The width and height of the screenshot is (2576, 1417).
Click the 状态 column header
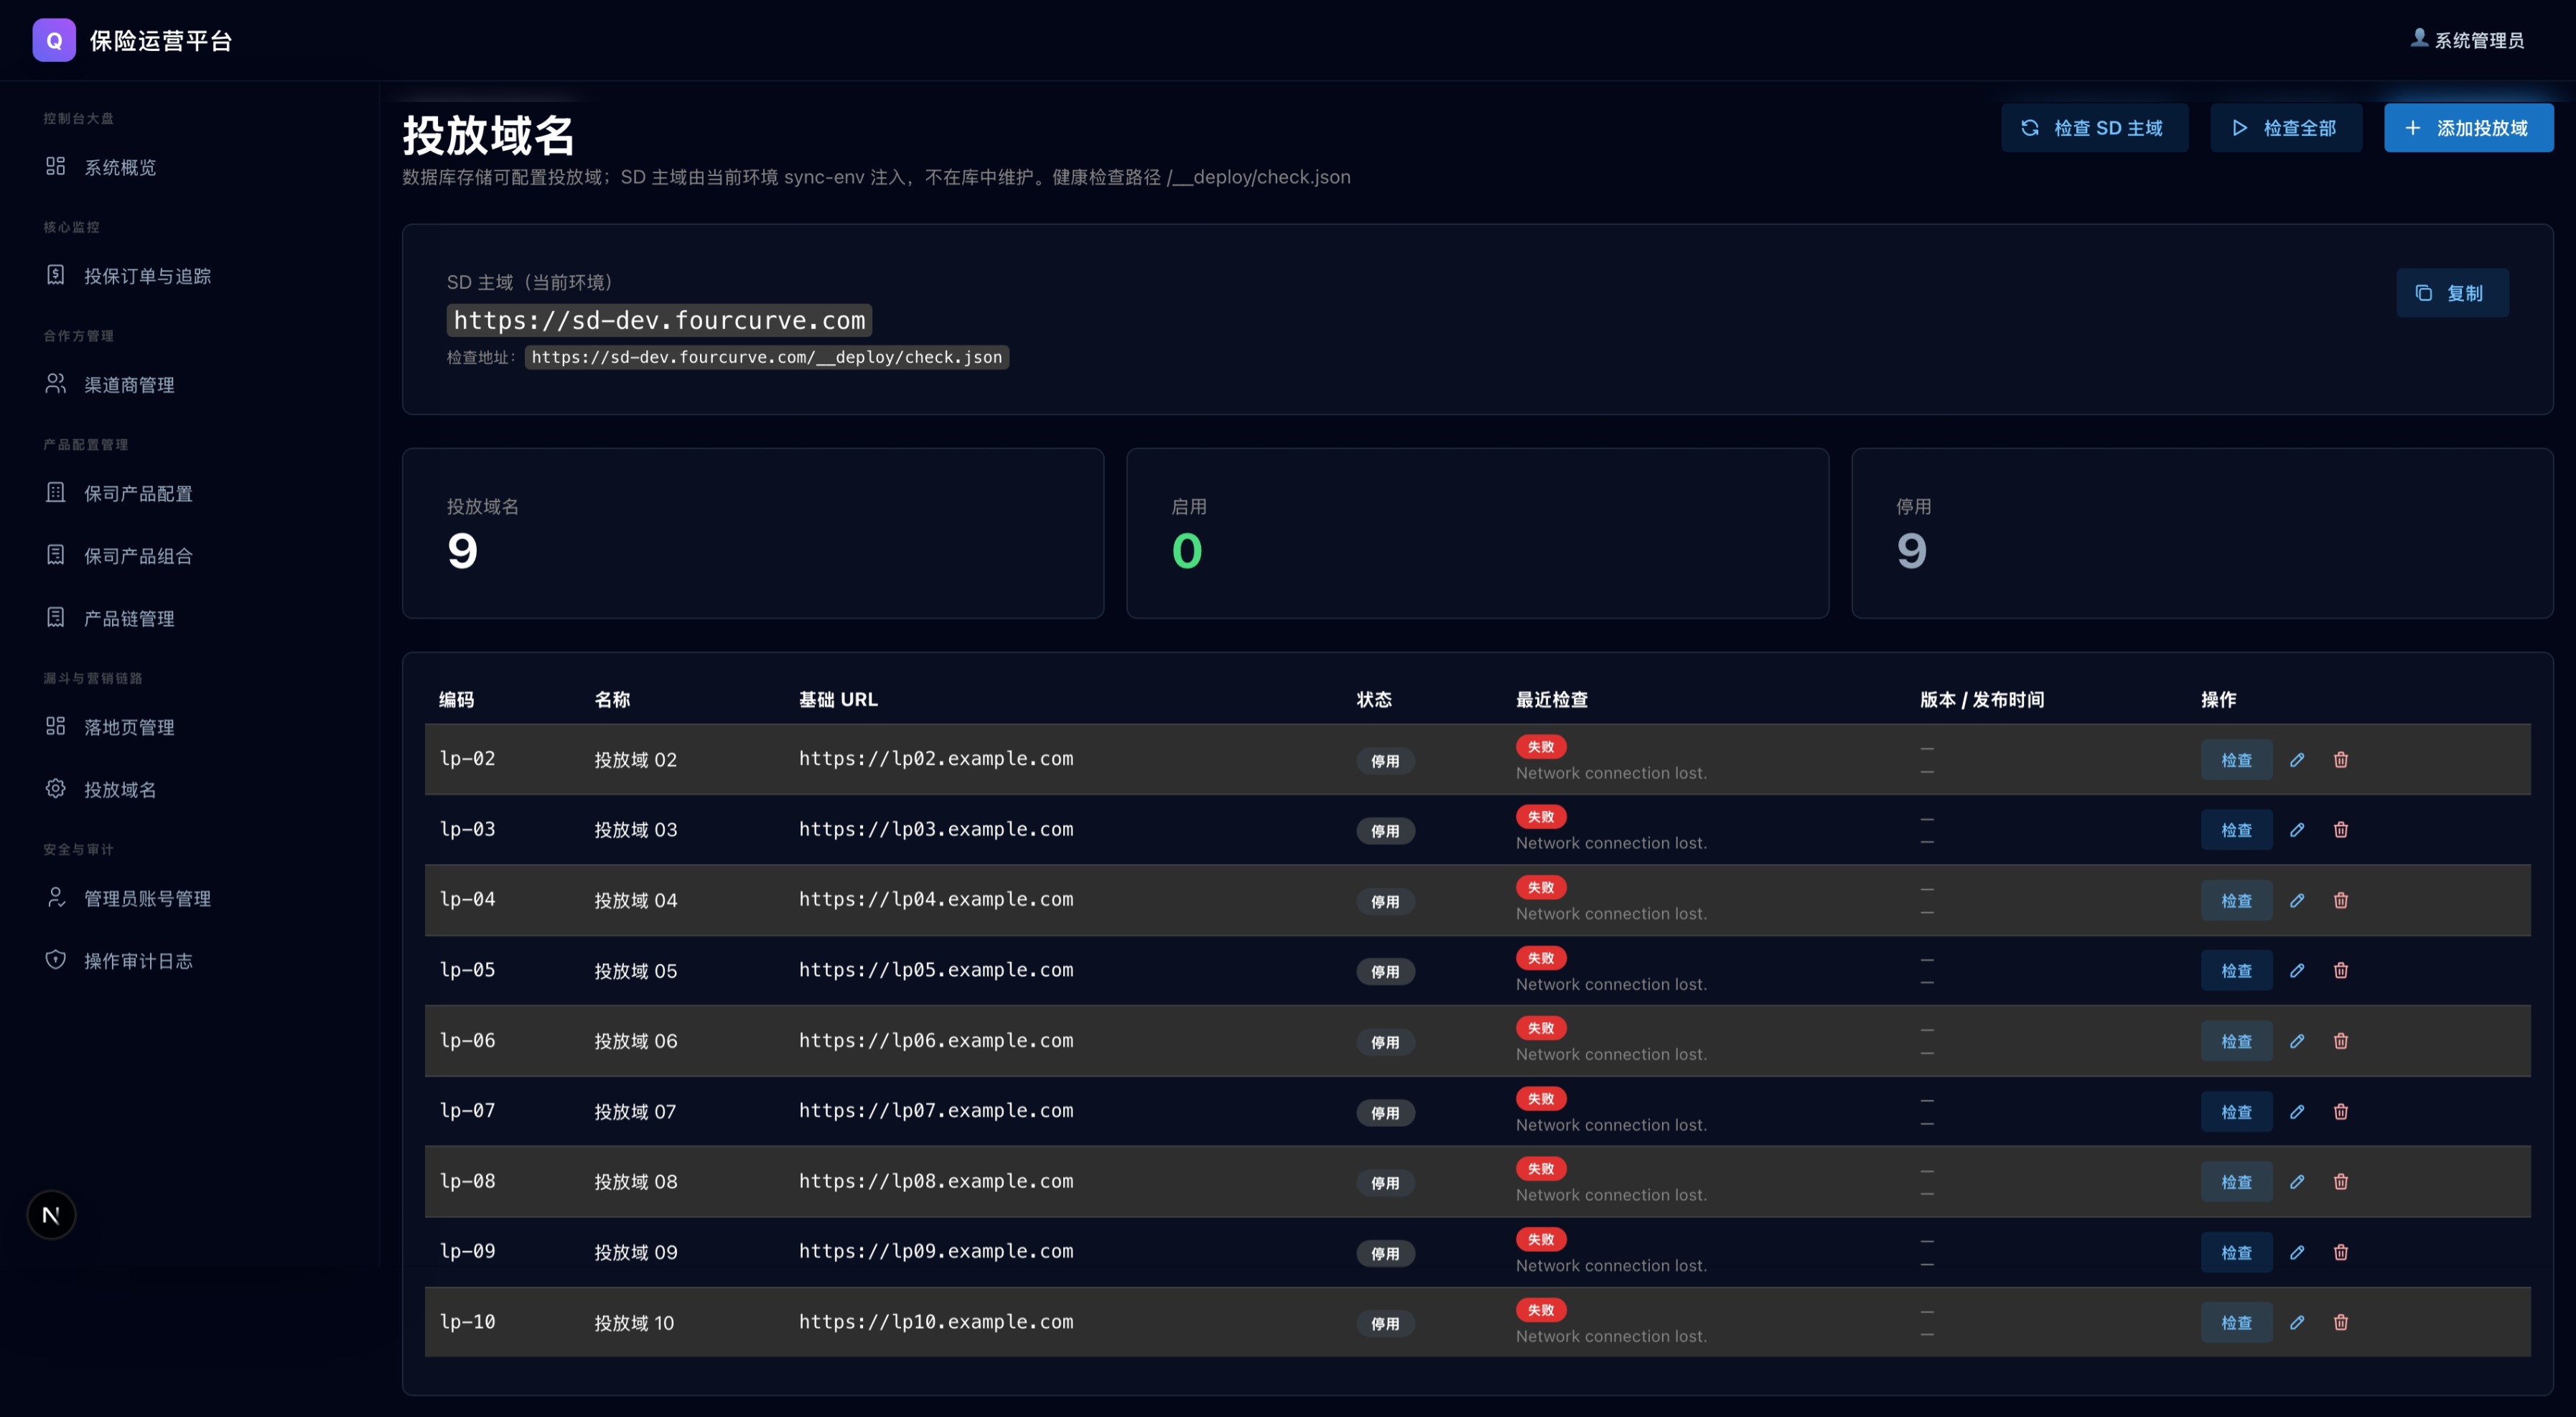(x=1374, y=700)
